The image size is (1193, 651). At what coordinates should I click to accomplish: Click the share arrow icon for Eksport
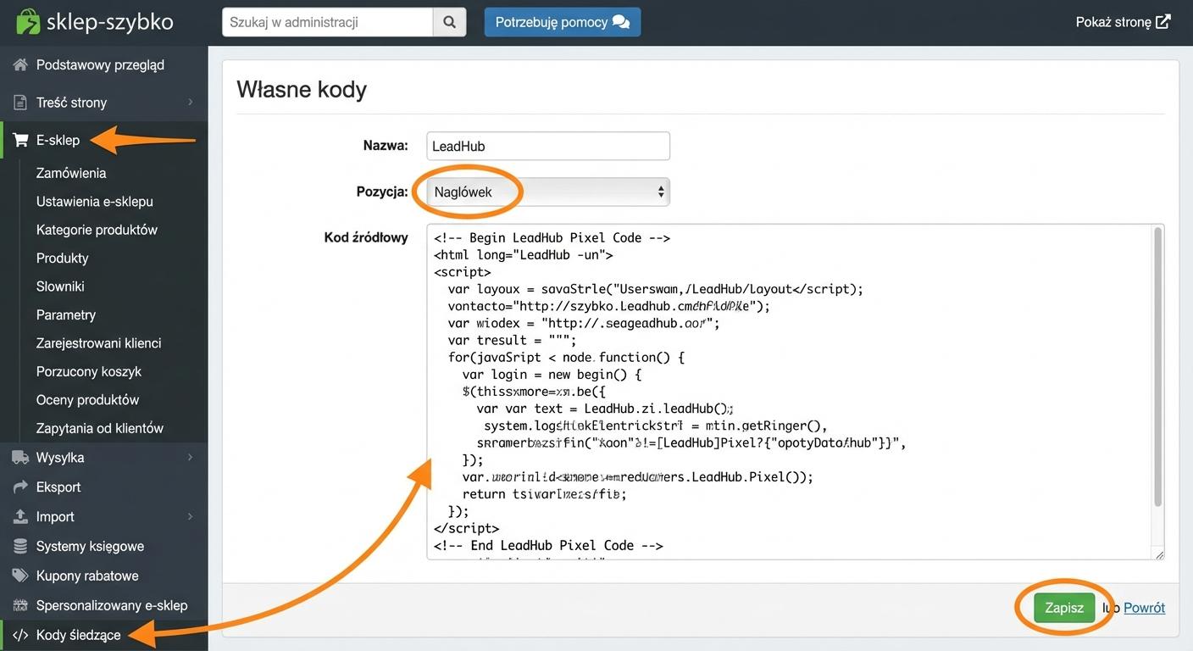tap(20, 487)
